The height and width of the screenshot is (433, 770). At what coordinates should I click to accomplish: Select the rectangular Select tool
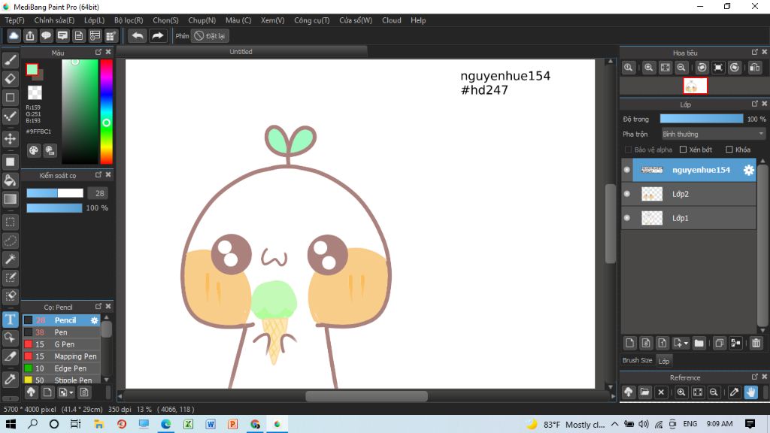coord(11,222)
